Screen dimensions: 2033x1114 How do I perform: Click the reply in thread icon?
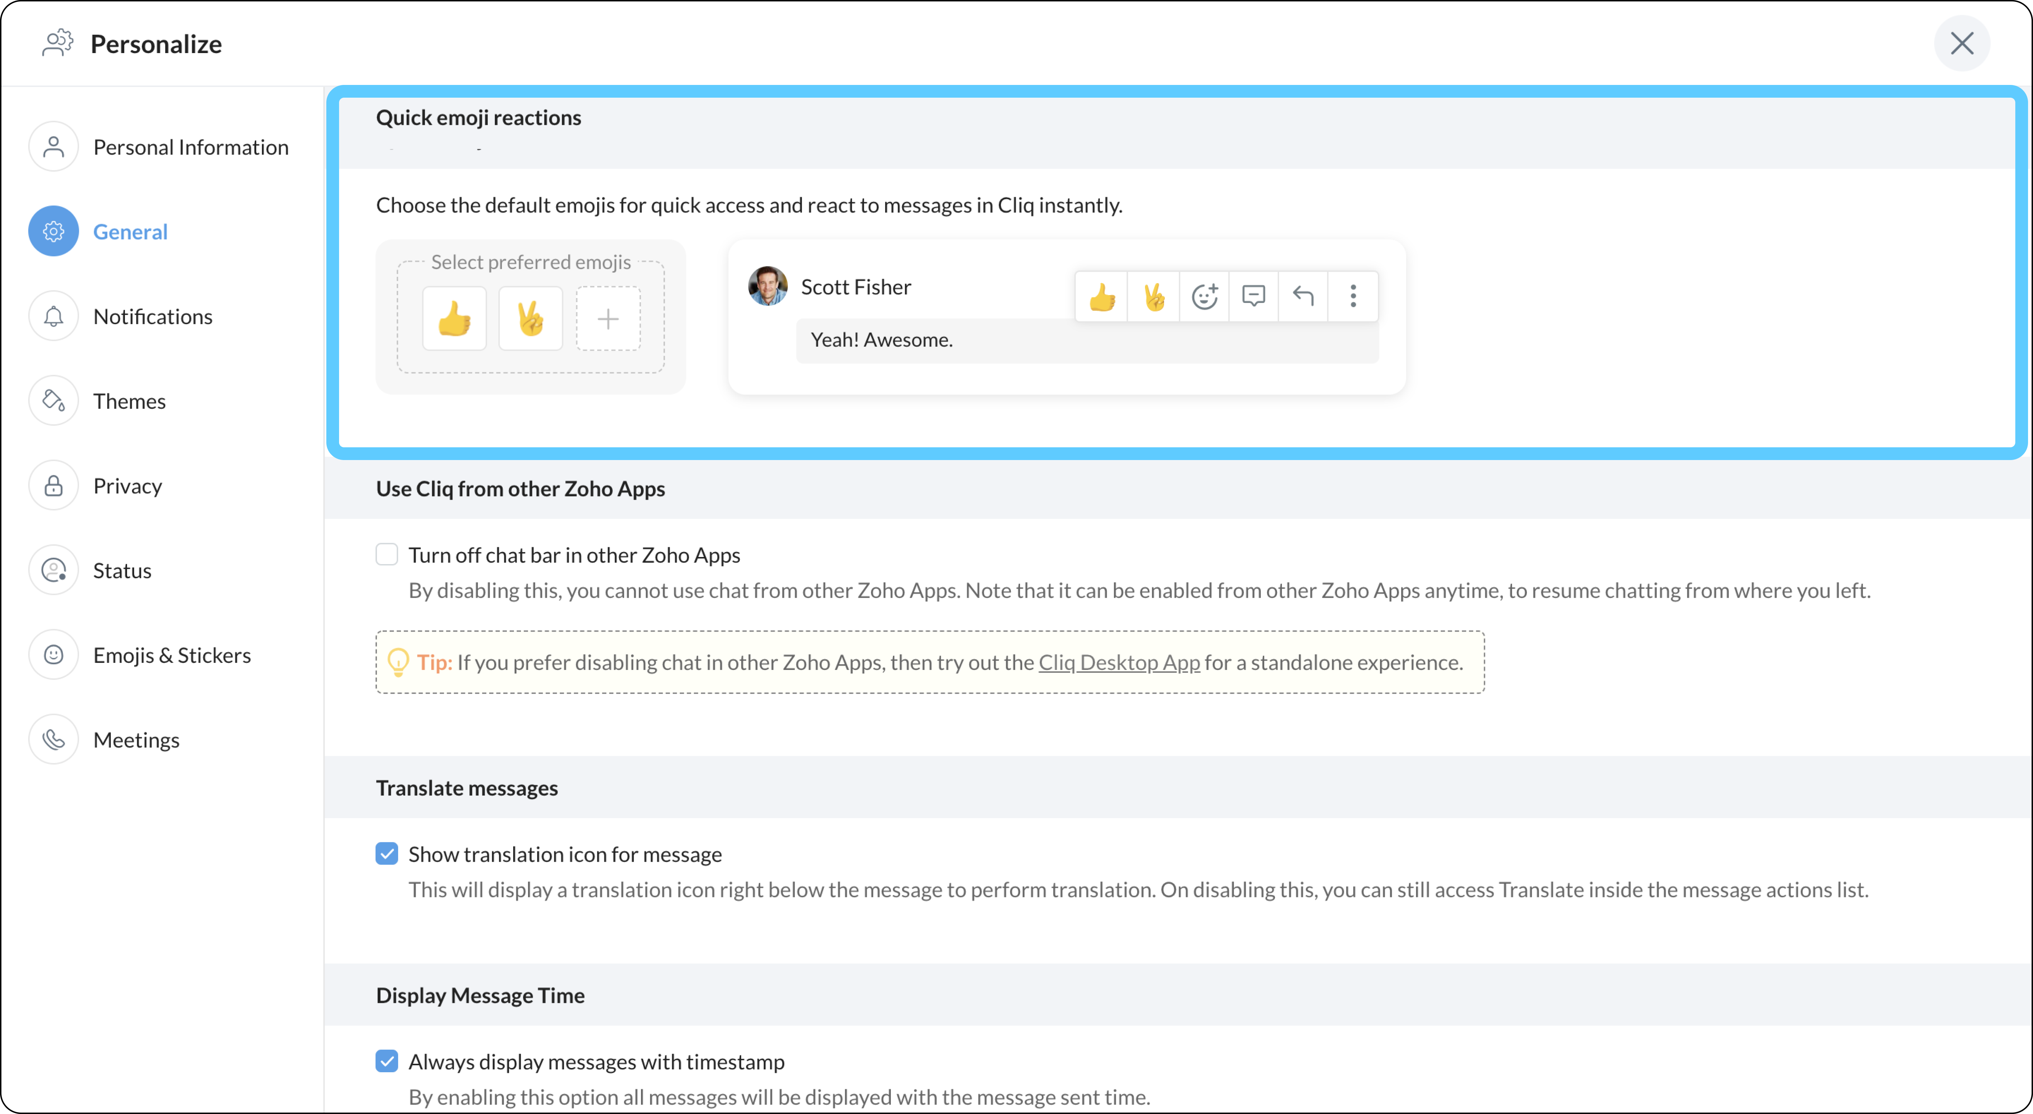coord(1253,297)
